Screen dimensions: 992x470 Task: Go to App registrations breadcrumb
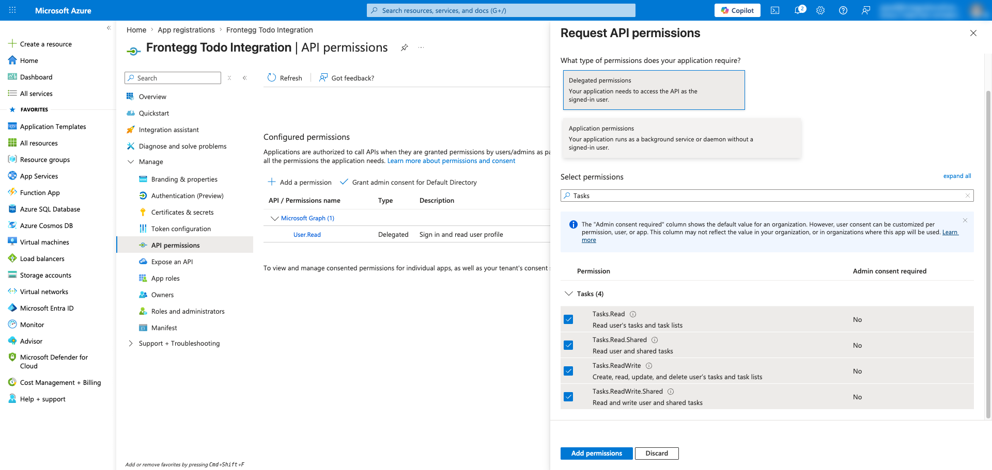tap(186, 30)
